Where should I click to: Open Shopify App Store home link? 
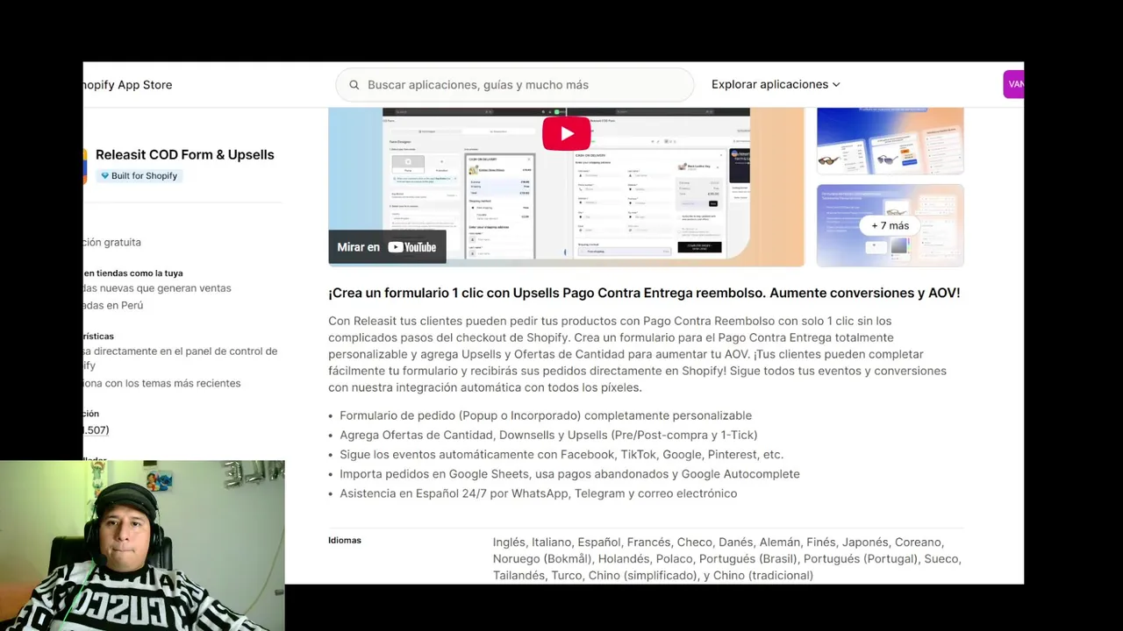(x=128, y=85)
